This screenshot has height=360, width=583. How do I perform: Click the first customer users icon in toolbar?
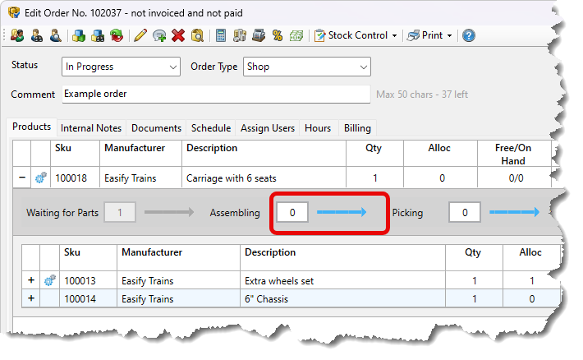tap(18, 35)
